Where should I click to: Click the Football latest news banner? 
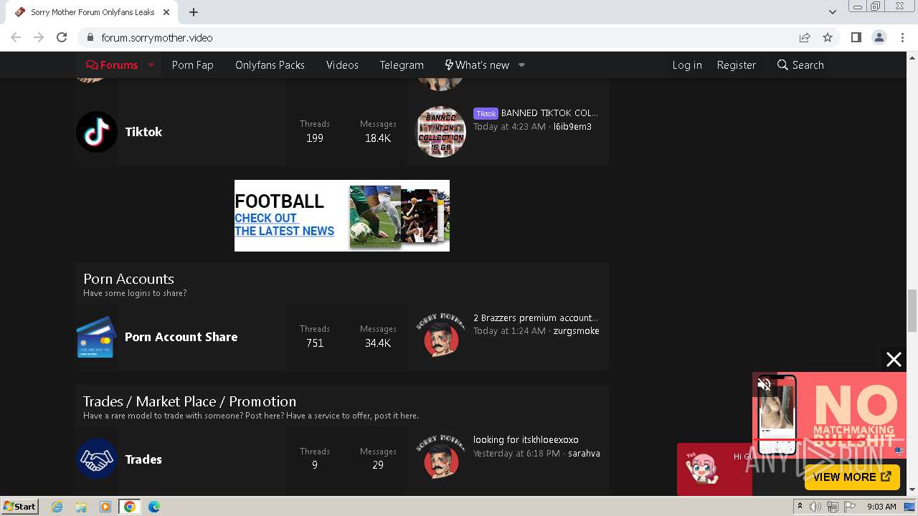(342, 216)
